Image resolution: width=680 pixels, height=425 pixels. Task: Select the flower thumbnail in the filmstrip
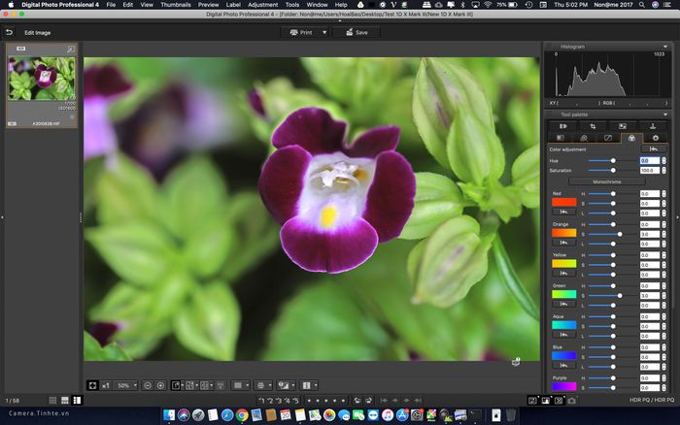click(x=41, y=78)
